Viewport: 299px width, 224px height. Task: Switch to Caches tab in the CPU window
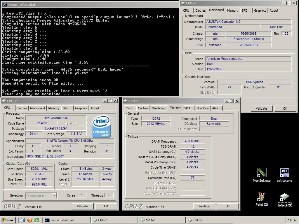pyautogui.click(x=22, y=108)
